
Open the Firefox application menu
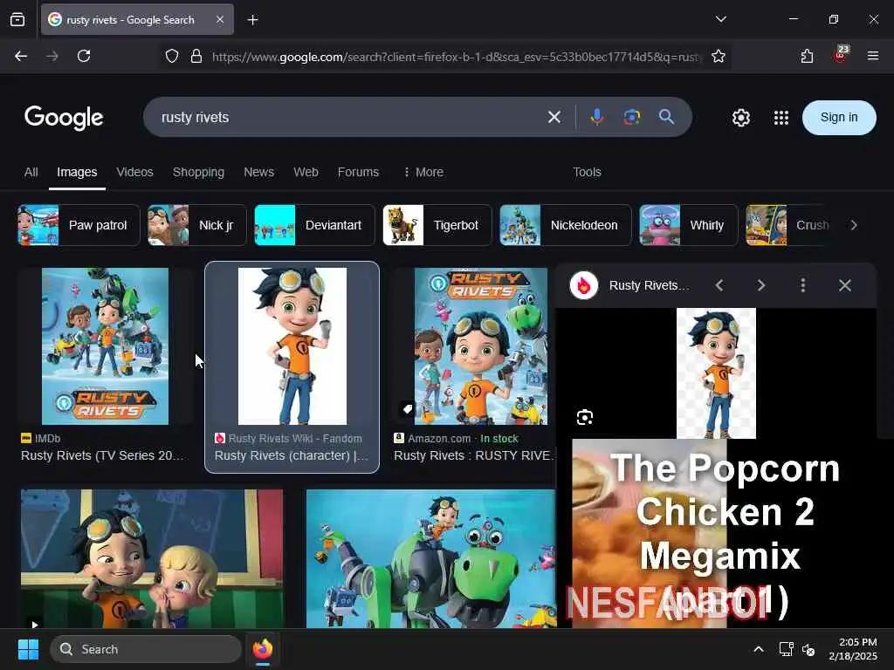click(x=872, y=56)
